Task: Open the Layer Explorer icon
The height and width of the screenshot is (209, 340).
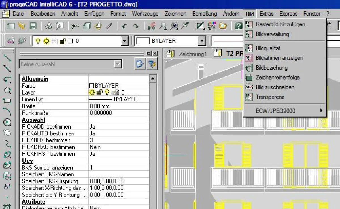Action: tap(10, 40)
